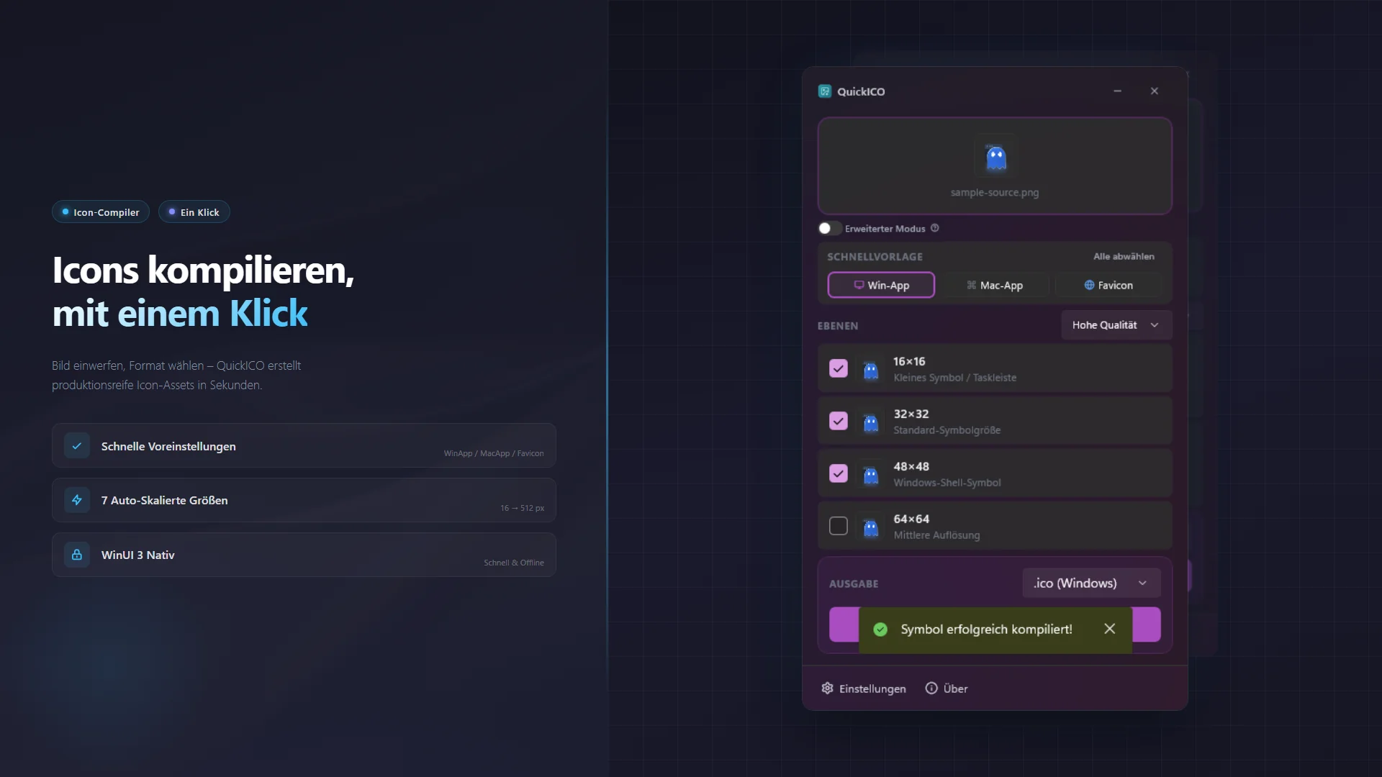The width and height of the screenshot is (1382, 777).
Task: Click the Einstellungen gear icon
Action: (828, 688)
